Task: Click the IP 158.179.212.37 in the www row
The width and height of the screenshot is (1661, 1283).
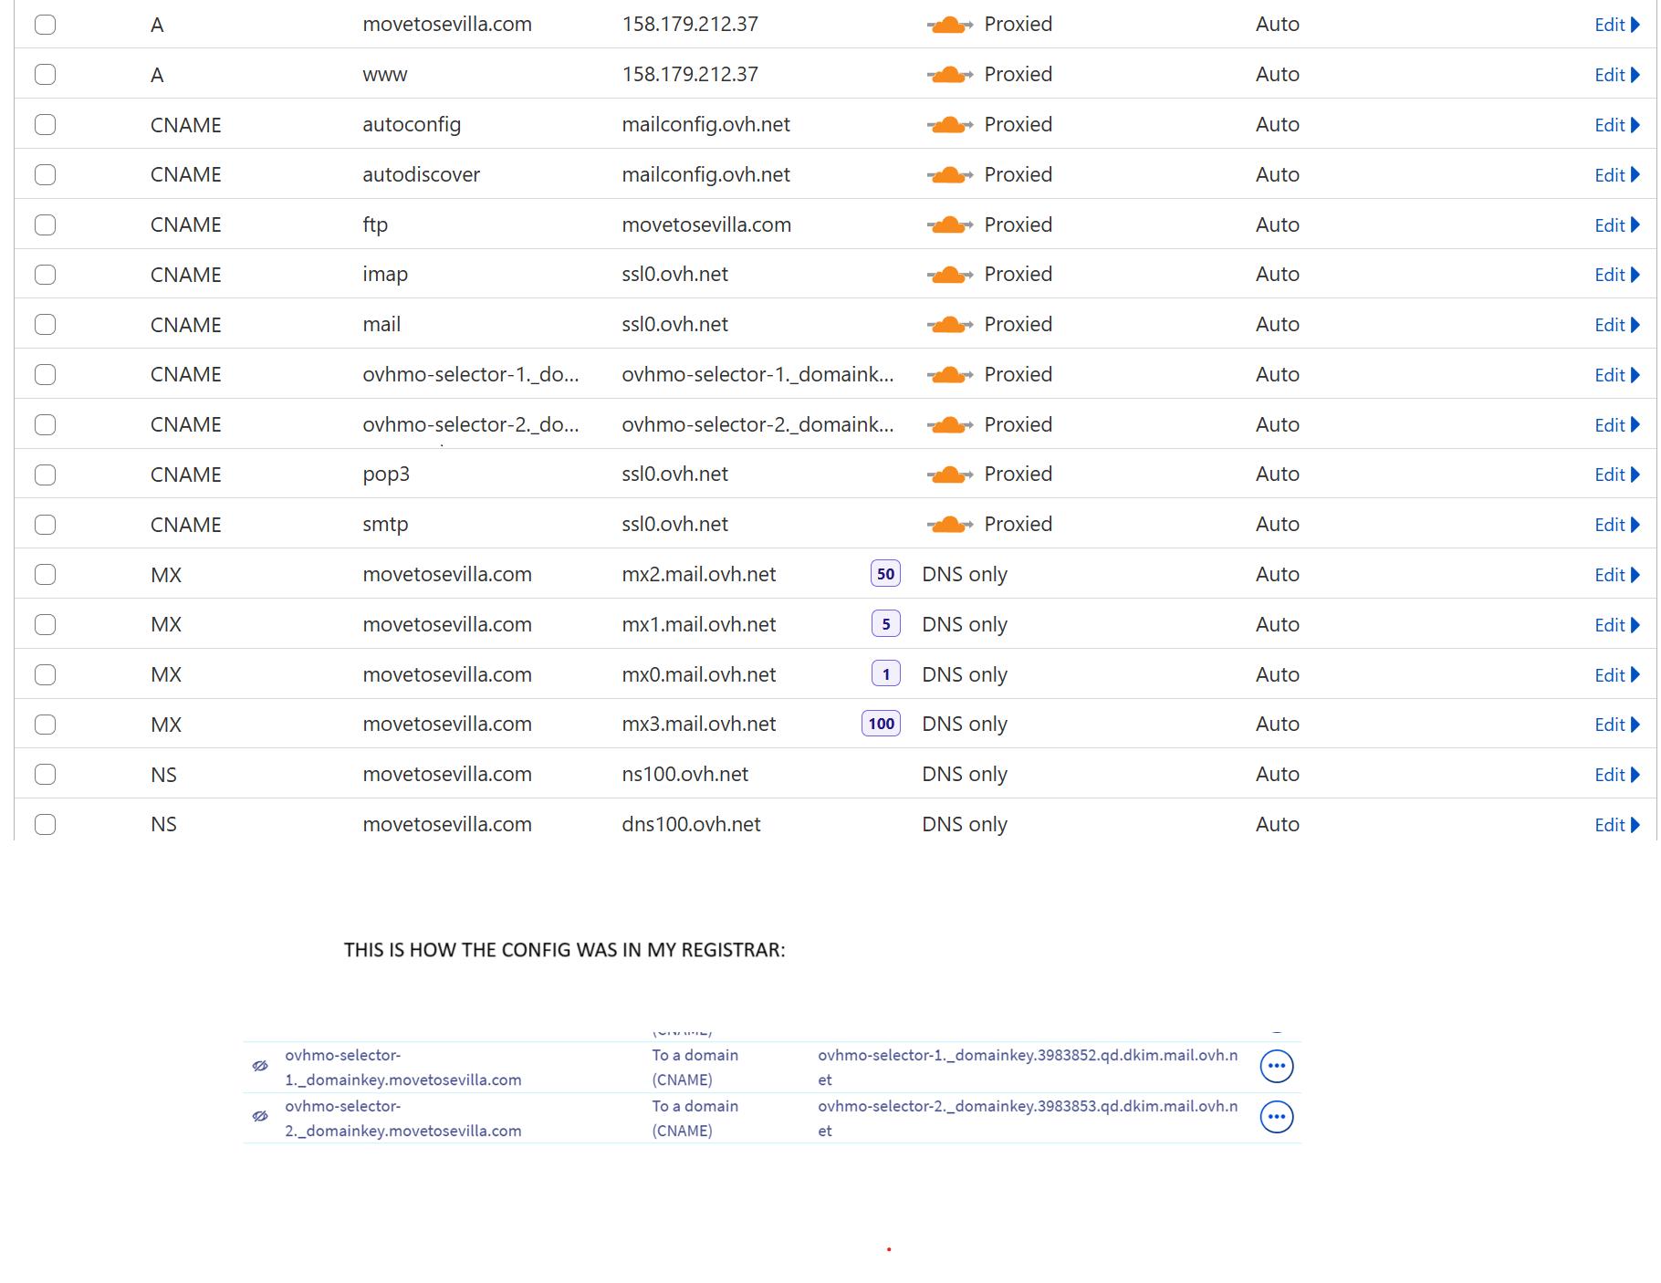Action: (x=690, y=75)
